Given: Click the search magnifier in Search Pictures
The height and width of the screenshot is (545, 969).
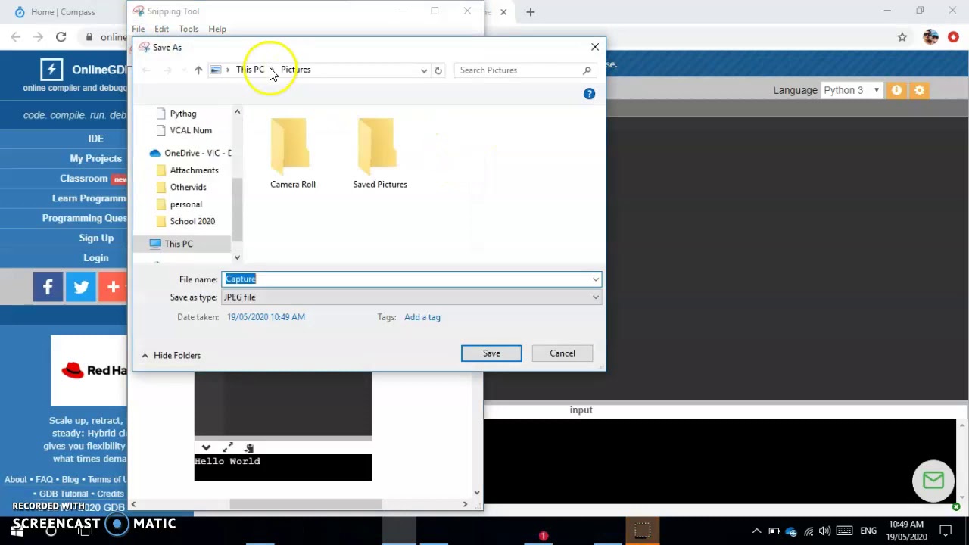Looking at the screenshot, I should click(x=587, y=70).
